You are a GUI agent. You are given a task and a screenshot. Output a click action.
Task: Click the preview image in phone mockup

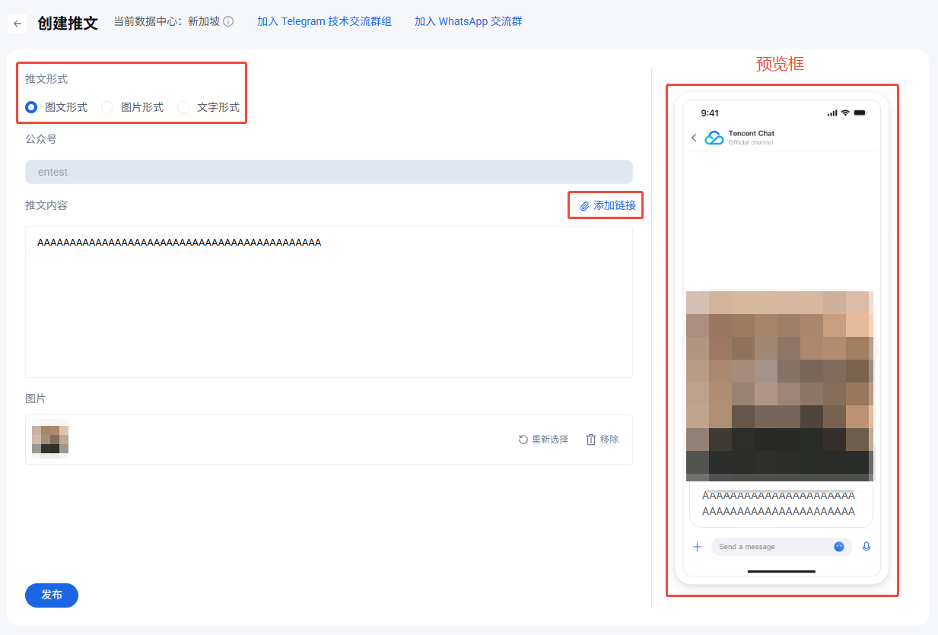tap(780, 386)
